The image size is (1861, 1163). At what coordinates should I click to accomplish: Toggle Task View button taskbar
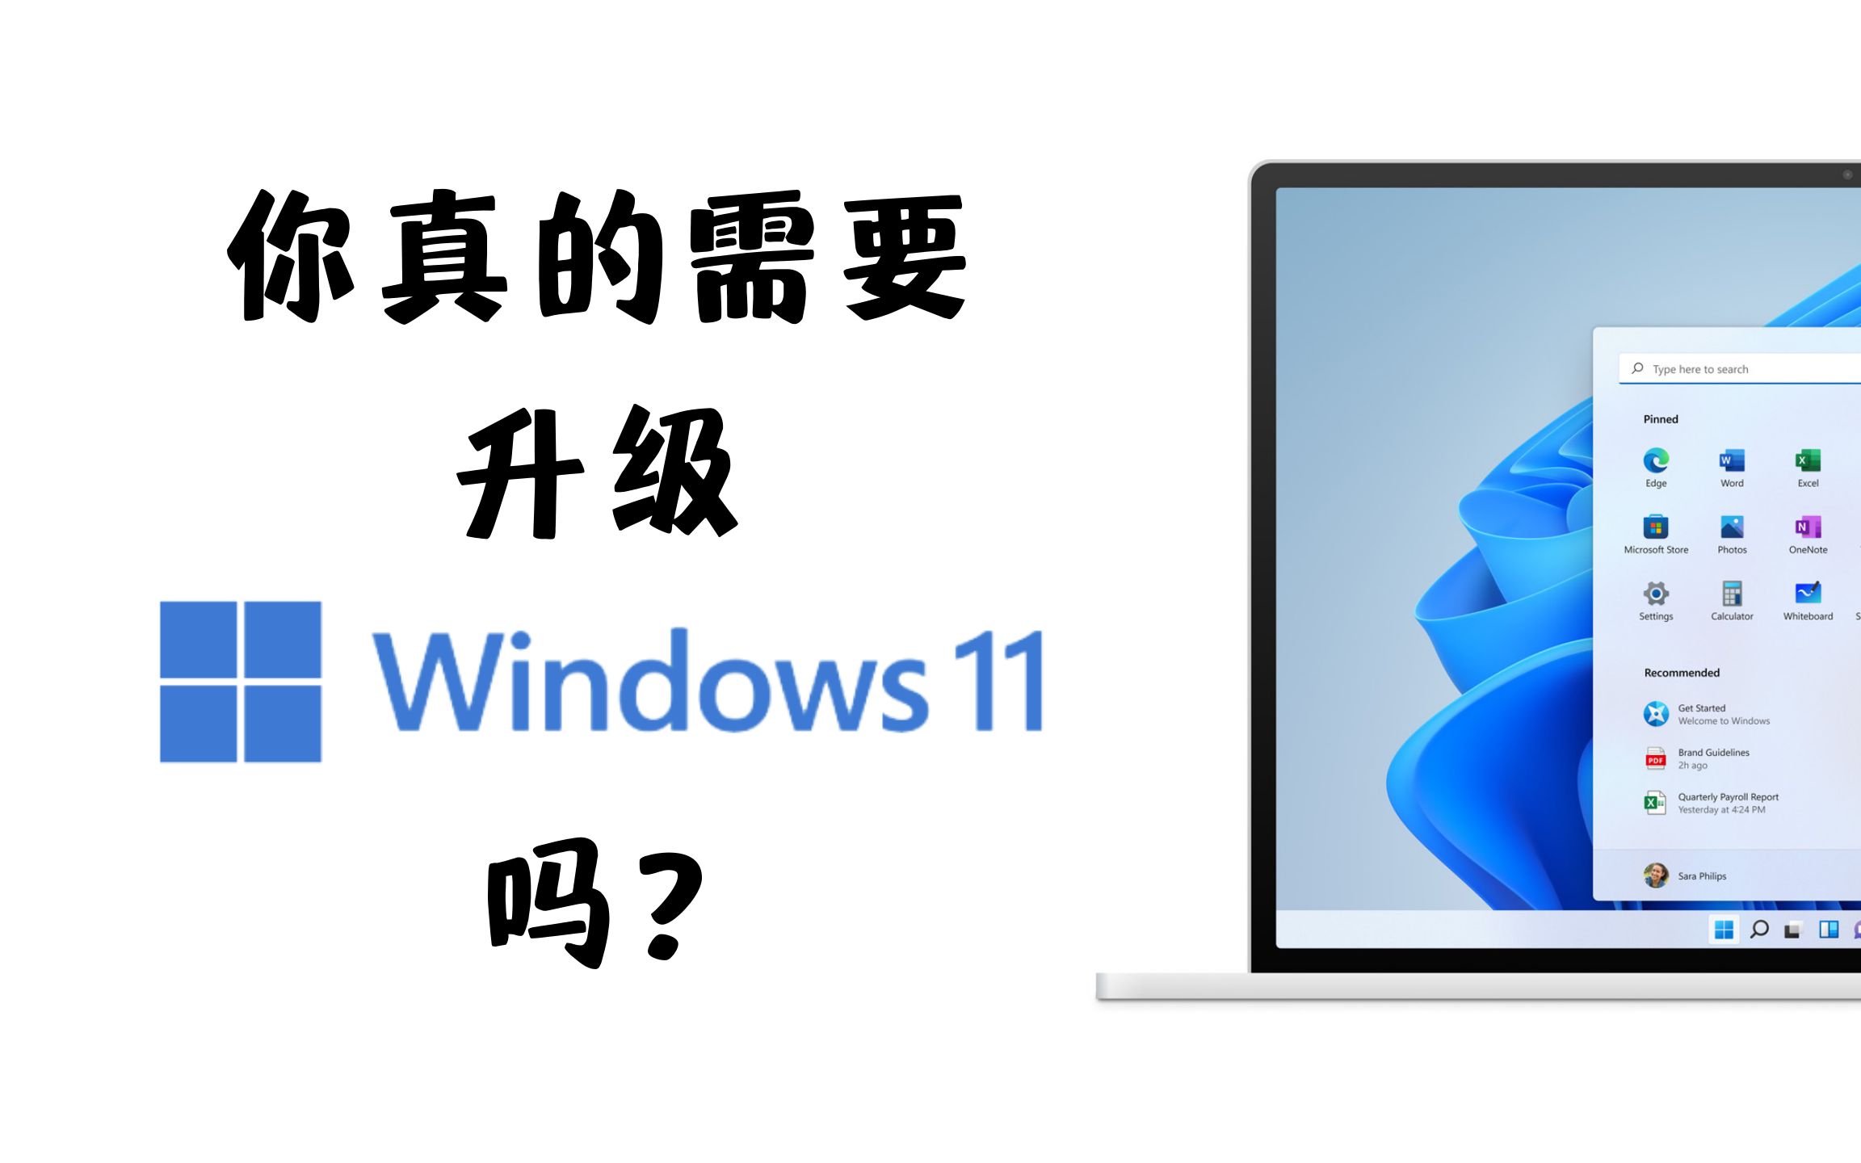[x=1796, y=934]
